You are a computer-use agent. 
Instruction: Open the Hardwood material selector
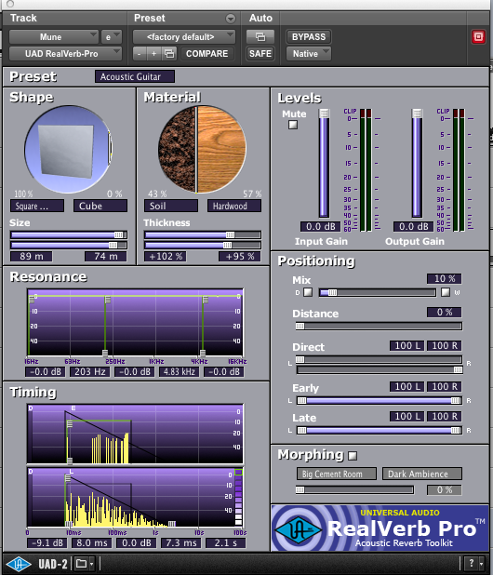(x=234, y=206)
